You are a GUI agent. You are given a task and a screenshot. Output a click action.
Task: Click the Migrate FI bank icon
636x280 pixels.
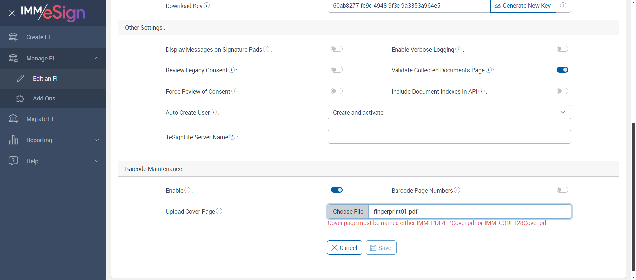pyautogui.click(x=13, y=119)
